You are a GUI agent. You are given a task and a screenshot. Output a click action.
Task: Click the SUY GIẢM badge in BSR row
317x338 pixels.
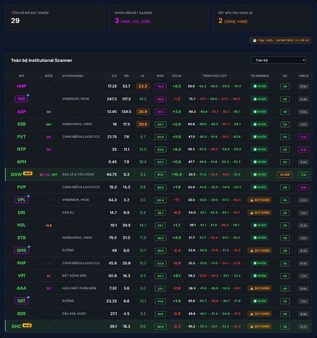pos(260,314)
